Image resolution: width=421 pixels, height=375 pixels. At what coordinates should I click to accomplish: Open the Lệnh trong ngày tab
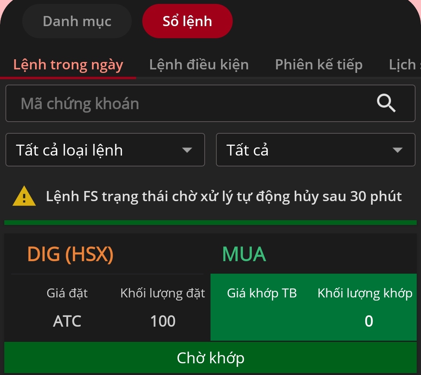pyautogui.click(x=68, y=65)
